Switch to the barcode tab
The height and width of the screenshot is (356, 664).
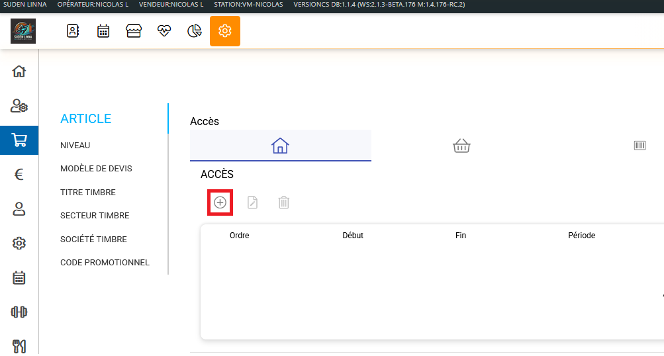tap(640, 146)
